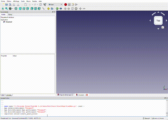This screenshot has width=168, height=120.
Task: Open the Édition menu
Action: pos(9,1)
